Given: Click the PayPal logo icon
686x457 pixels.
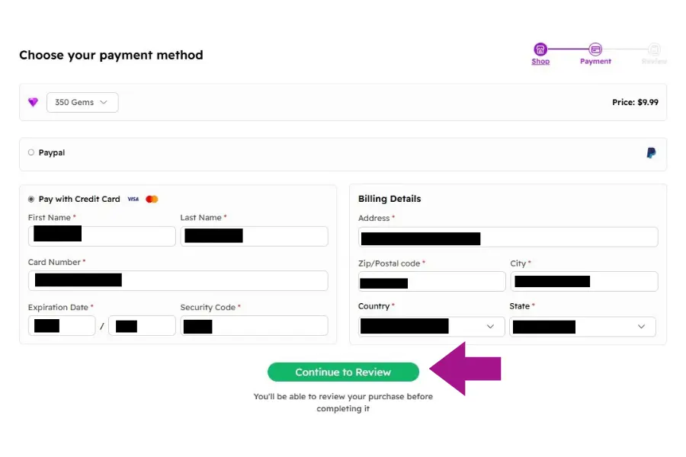Looking at the screenshot, I should pyautogui.click(x=650, y=152).
